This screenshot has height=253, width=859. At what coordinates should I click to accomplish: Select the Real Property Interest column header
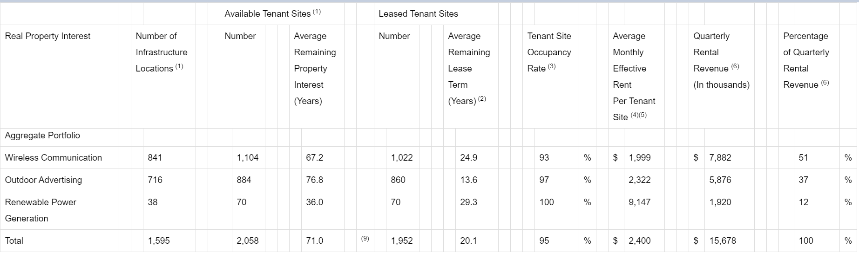47,36
